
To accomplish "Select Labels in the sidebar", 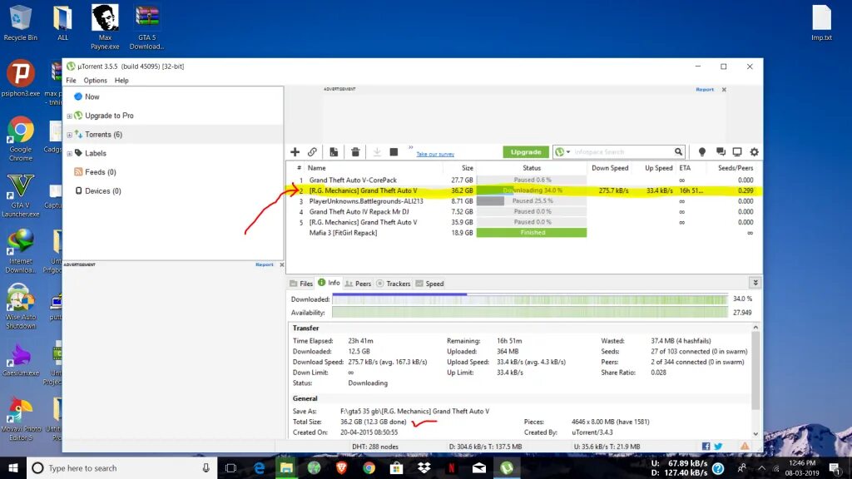I will pos(95,154).
